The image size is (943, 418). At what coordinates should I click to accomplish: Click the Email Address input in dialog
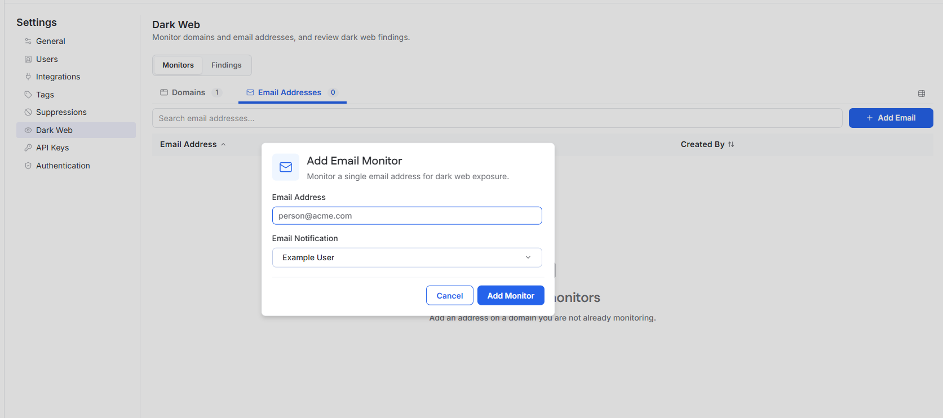point(407,216)
